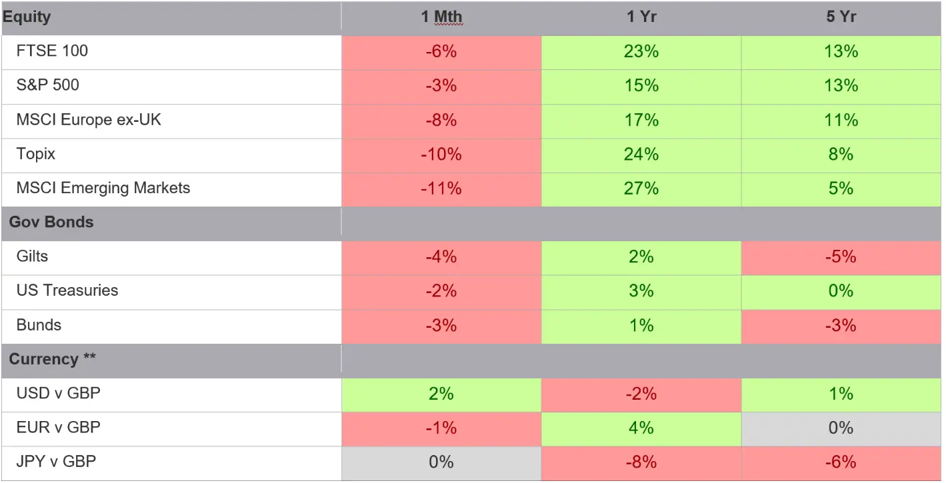Click the MSCI Europe ex-UK row label
Image resolution: width=946 pixels, height=483 pixels.
coord(89,120)
